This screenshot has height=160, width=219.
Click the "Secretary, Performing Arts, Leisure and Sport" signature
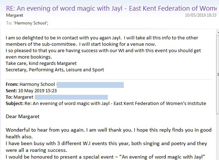[x=55, y=70]
